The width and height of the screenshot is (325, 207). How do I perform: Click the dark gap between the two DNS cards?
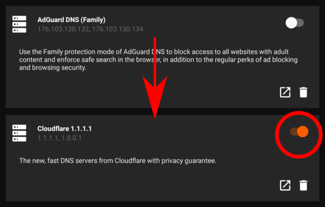162,112
